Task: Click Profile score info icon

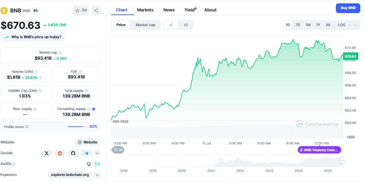Action: (x=27, y=127)
